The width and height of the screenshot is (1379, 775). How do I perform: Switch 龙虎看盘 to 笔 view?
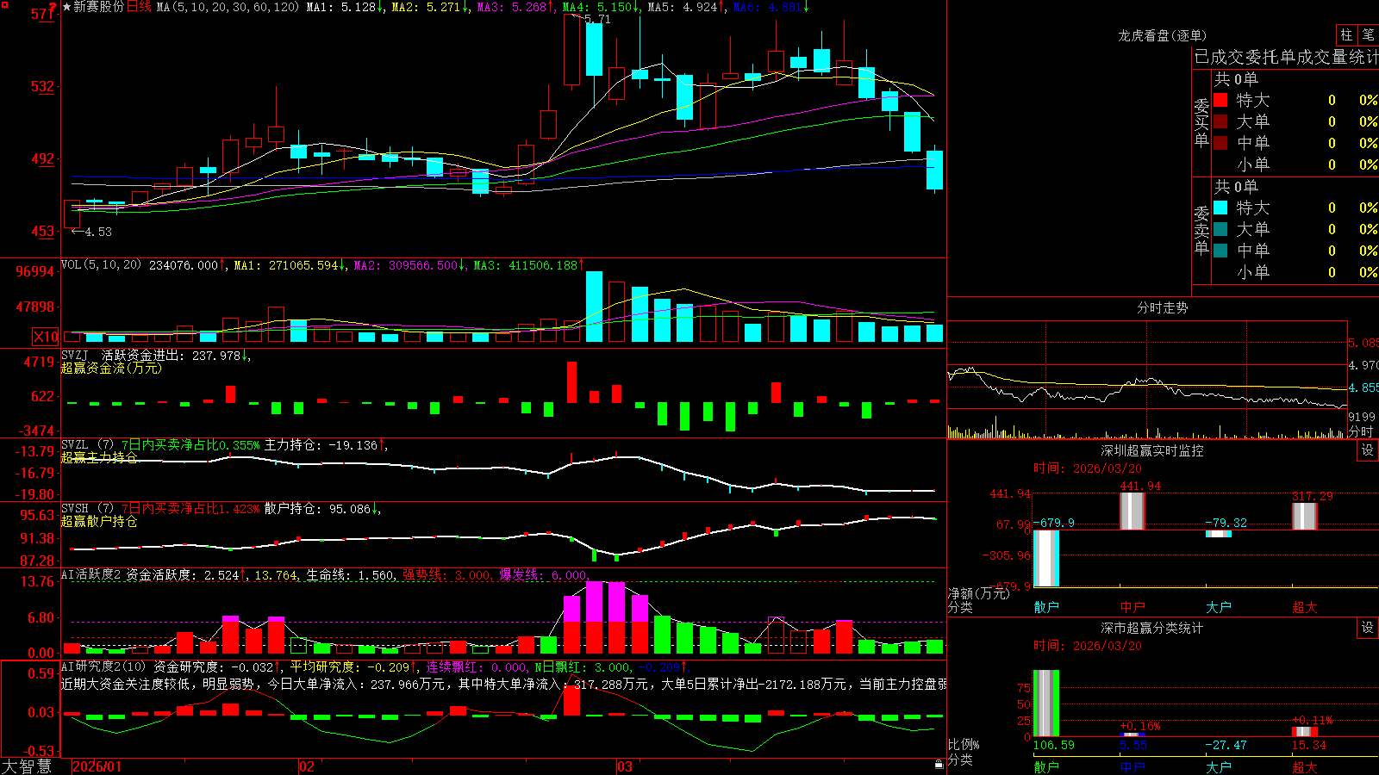(x=1369, y=34)
